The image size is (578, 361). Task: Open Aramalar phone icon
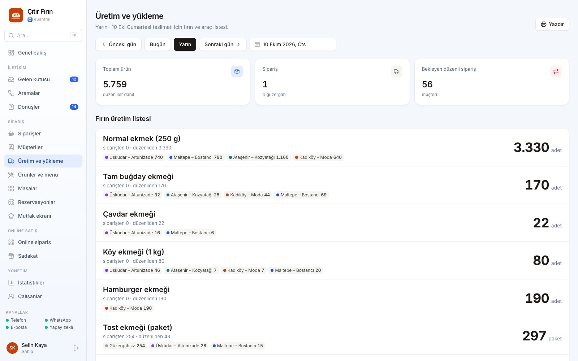[11, 93]
